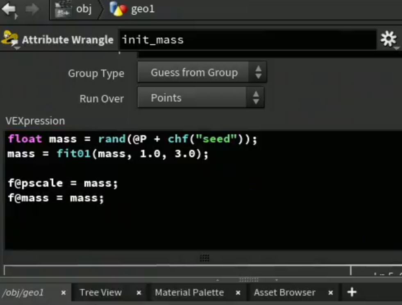Viewport: 402px width, 305px height.
Task: Click the Run Over label
Action: (102, 99)
